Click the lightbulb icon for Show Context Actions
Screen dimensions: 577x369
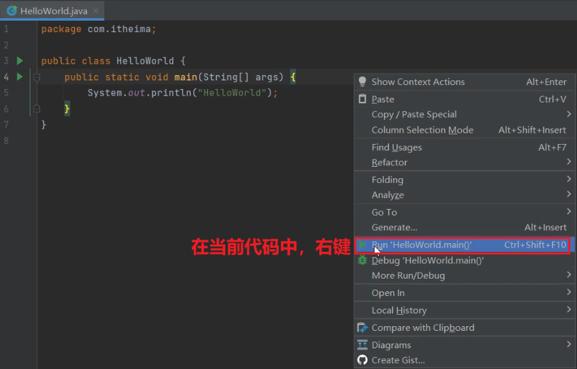pyautogui.click(x=362, y=82)
